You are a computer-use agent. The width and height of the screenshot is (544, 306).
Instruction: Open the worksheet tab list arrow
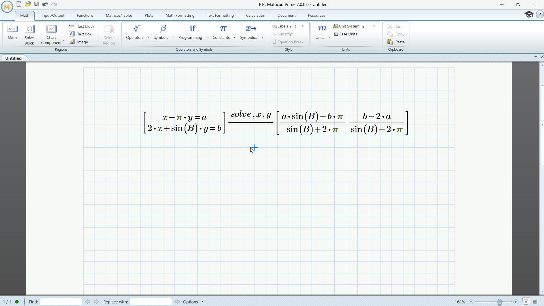pyautogui.click(x=535, y=57)
